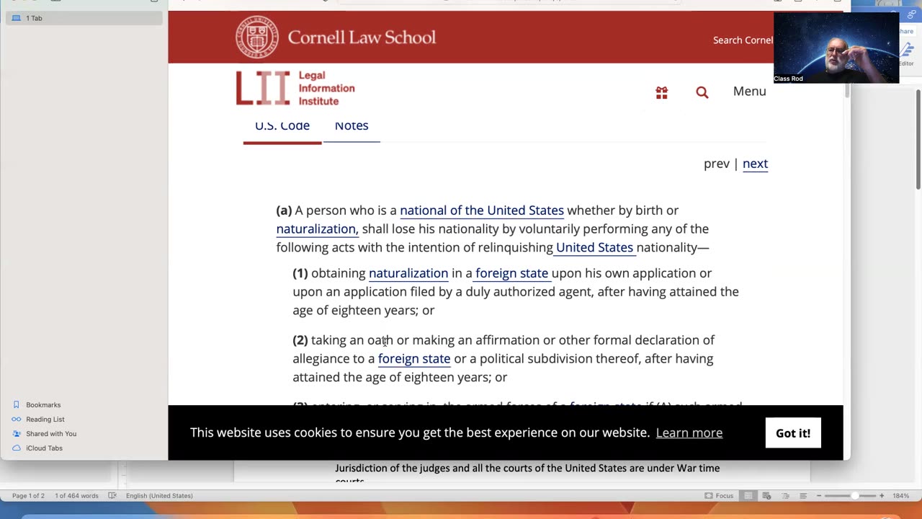The height and width of the screenshot is (519, 922).
Task: Click the Learn more cookie link
Action: pos(689,432)
